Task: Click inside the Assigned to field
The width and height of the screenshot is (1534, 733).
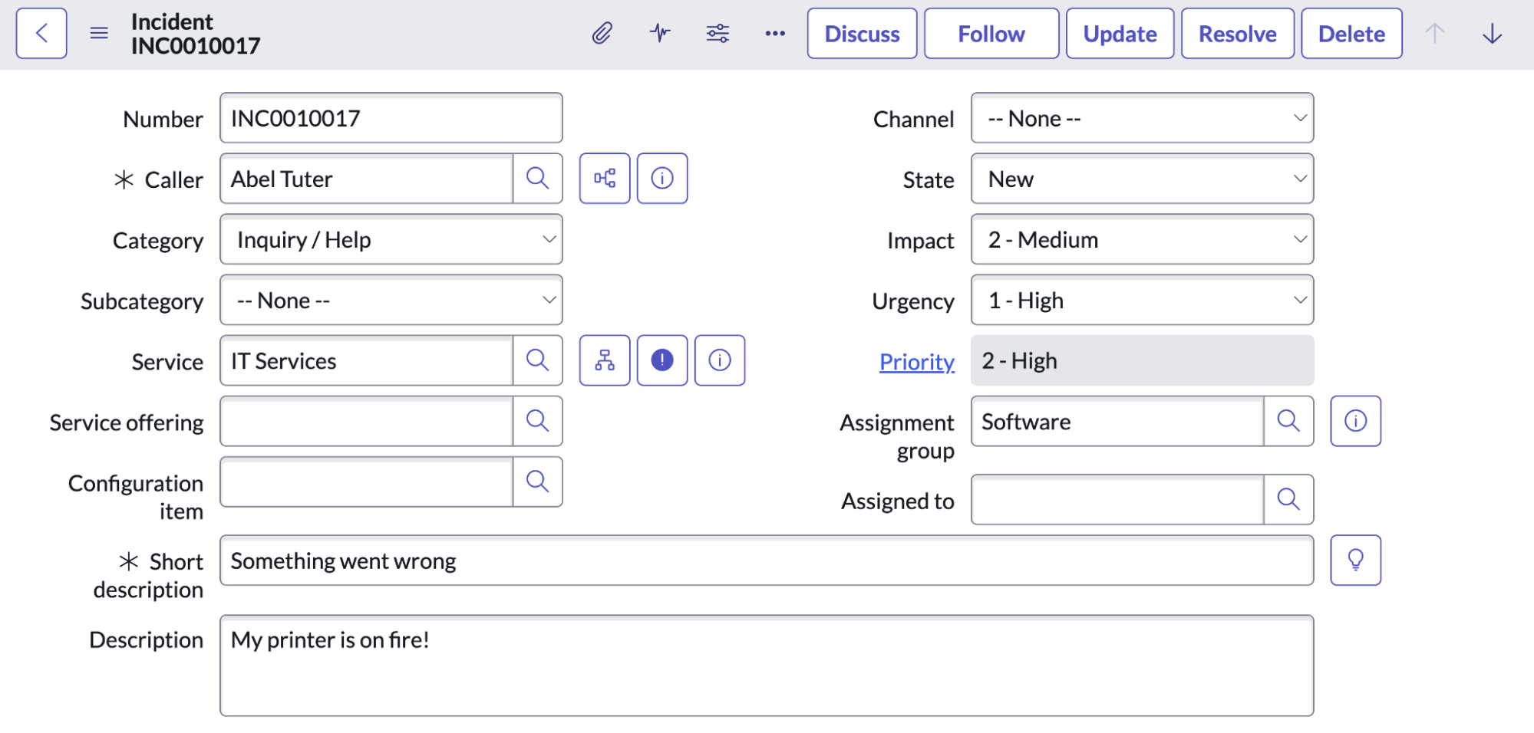Action: (x=1113, y=499)
